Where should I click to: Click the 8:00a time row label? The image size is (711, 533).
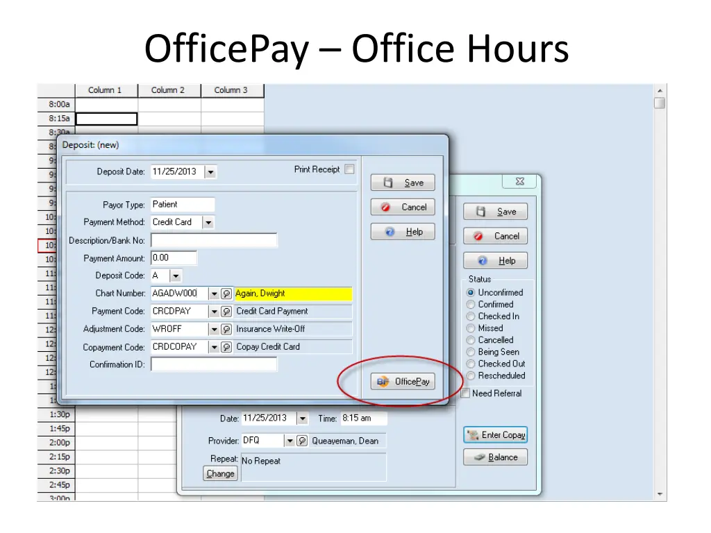coord(56,104)
